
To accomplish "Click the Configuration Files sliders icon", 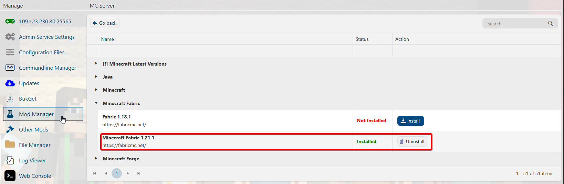I will (10, 52).
